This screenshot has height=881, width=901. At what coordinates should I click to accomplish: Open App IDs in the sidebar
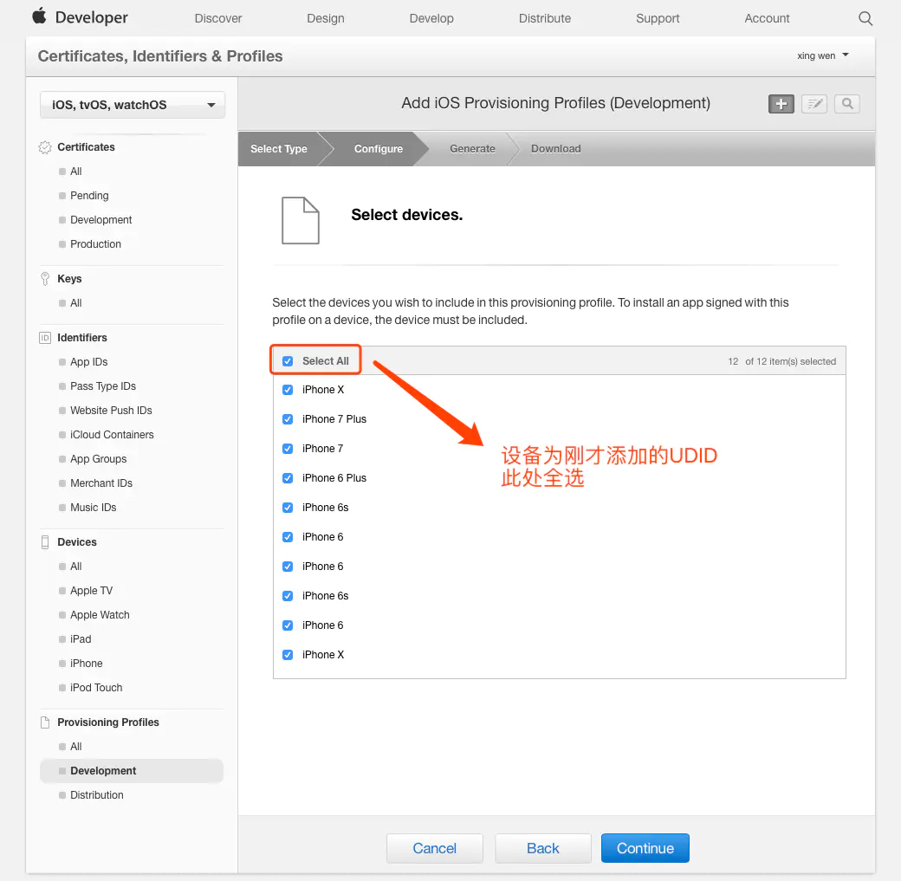pos(89,362)
